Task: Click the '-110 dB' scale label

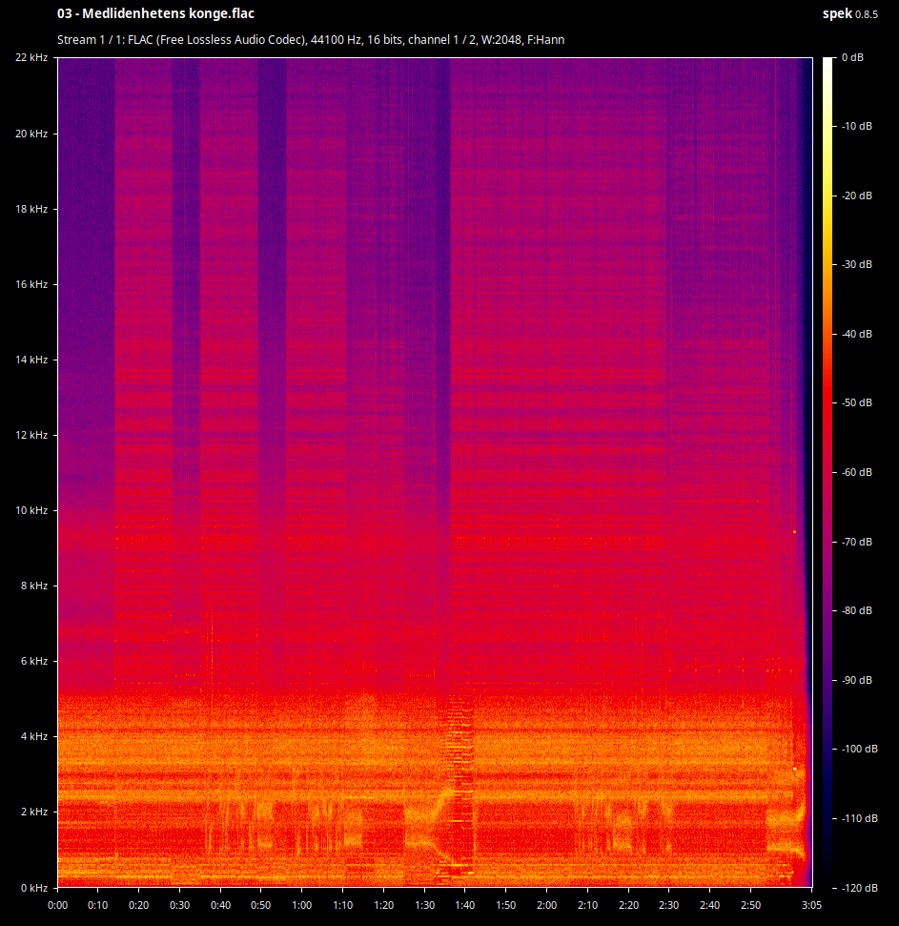Action: (860, 818)
